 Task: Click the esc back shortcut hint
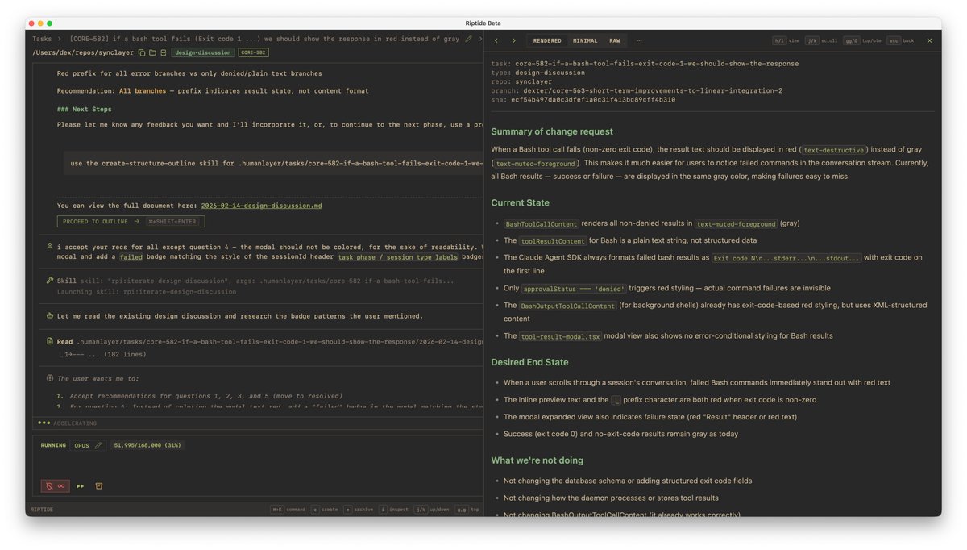tap(901, 40)
